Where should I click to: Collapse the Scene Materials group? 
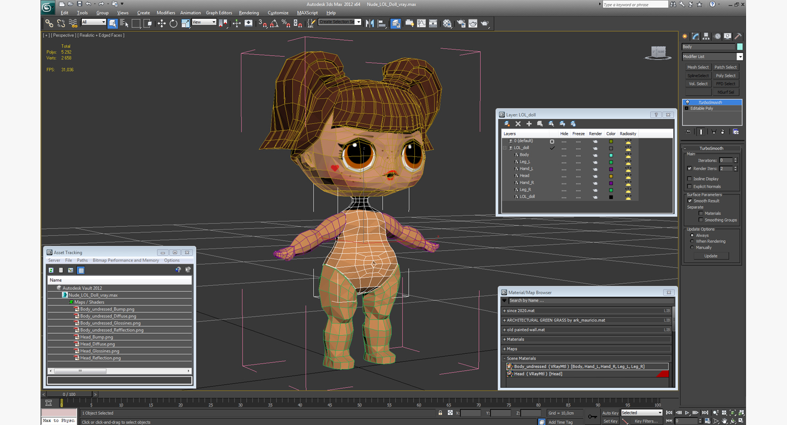point(505,359)
